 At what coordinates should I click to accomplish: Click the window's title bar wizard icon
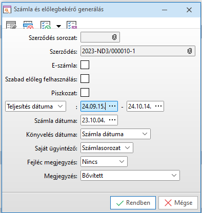pos(7,10)
